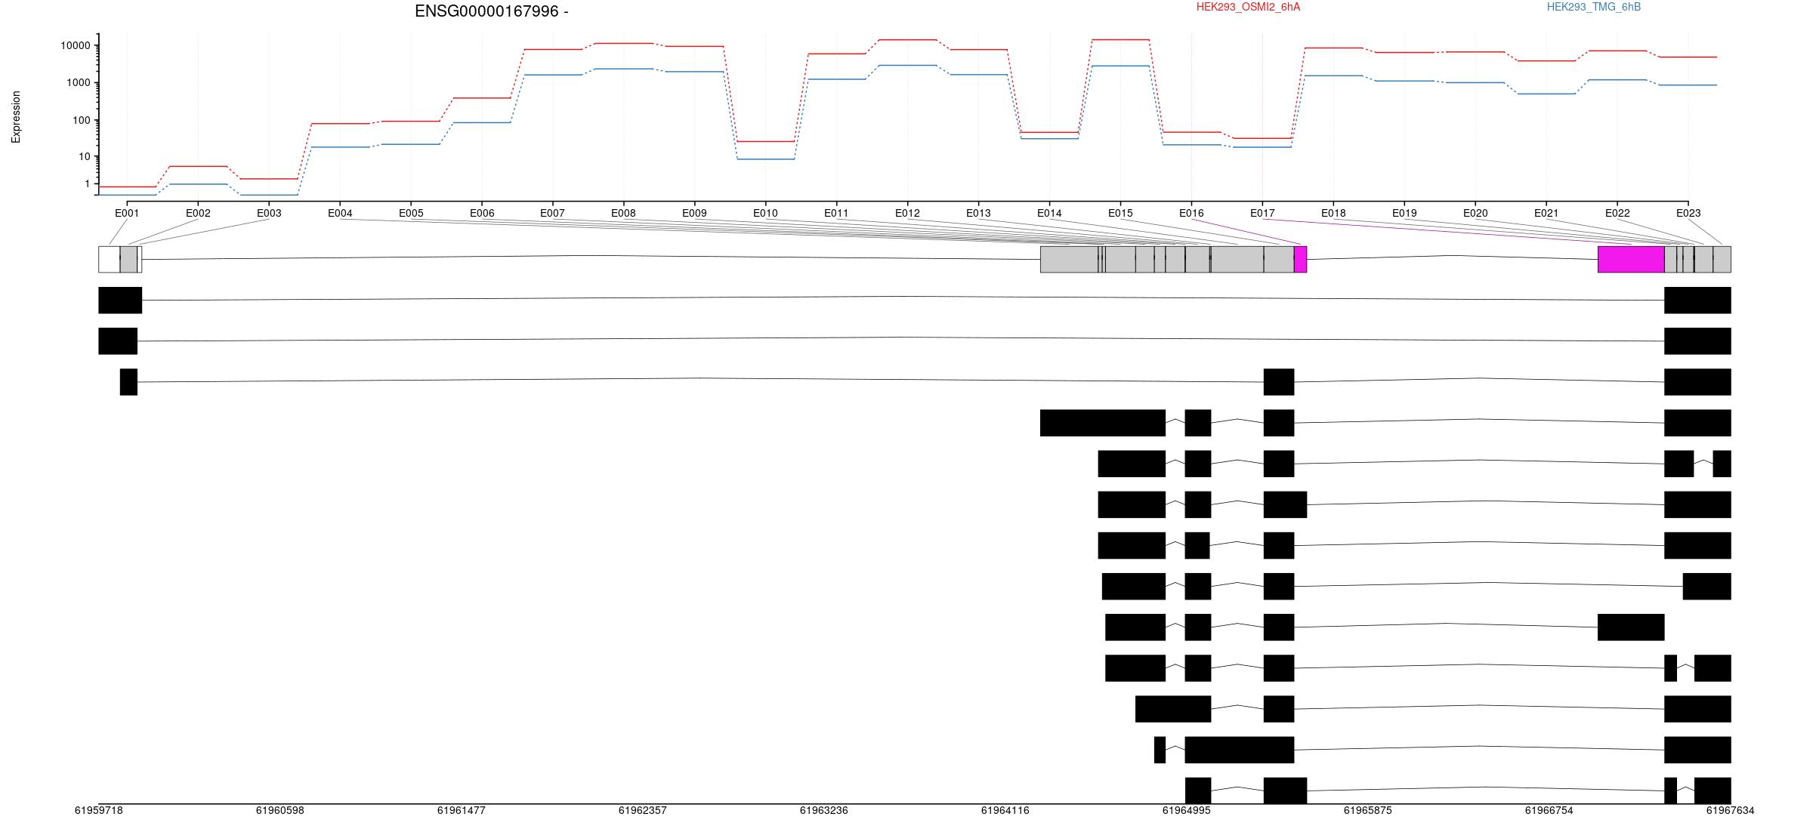Click the small magenta exon next to the grey block

pos(1300,259)
